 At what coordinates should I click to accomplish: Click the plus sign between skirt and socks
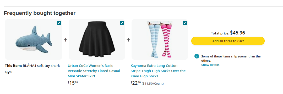click(x=128, y=40)
